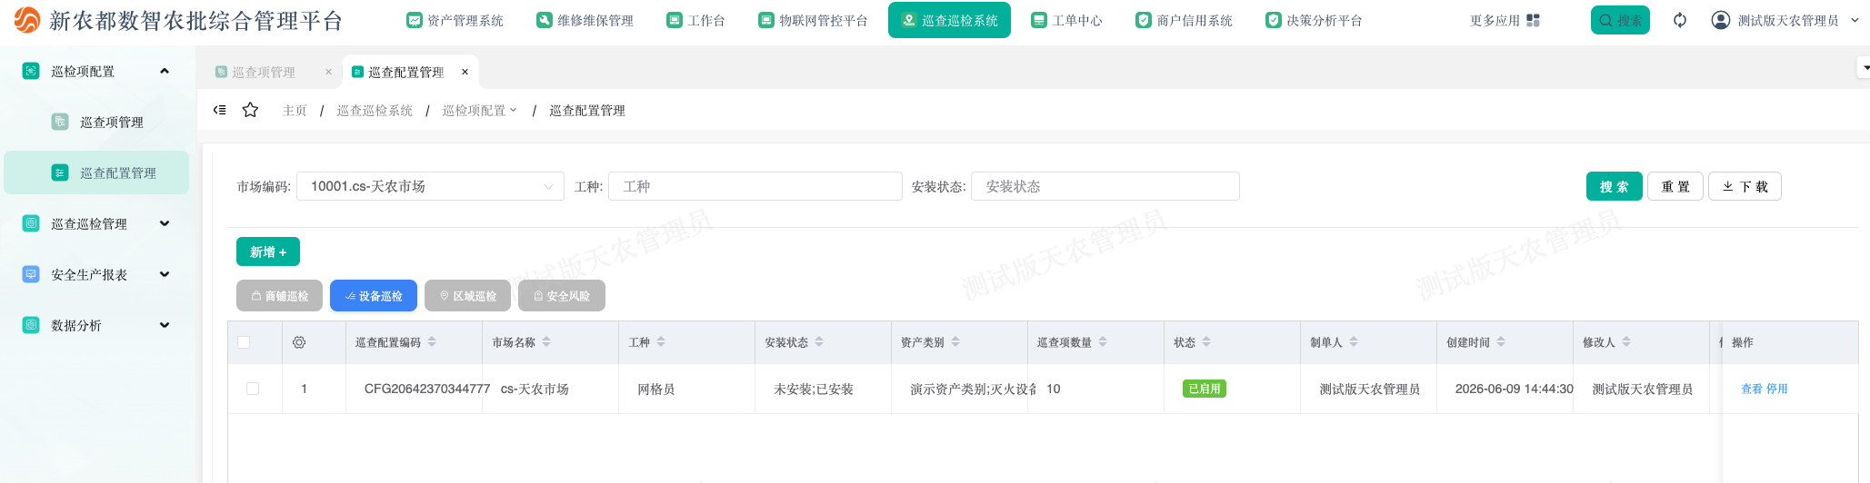Screen dimensions: 1870x483
Task: Sort by 巡查配置编码 column arrows
Action: tap(432, 342)
